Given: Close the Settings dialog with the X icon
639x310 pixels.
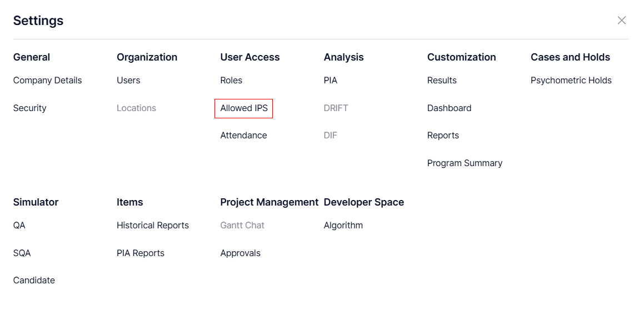Looking at the screenshot, I should (621, 21).
